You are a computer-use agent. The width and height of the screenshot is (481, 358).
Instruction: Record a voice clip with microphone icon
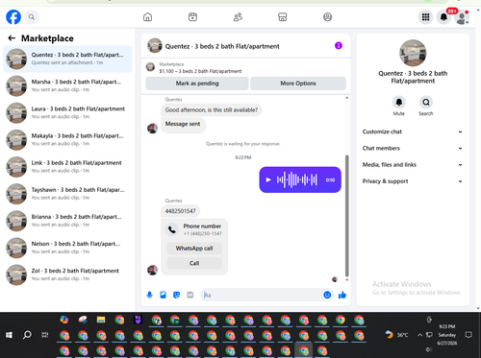pos(149,295)
